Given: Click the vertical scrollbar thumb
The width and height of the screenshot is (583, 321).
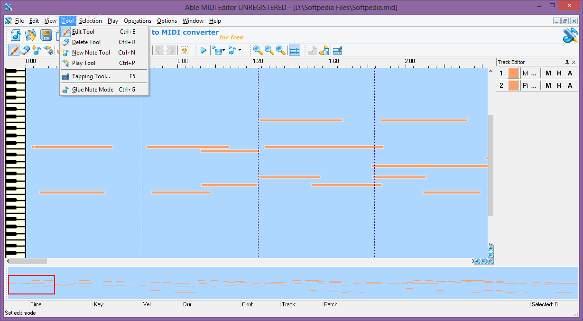Looking at the screenshot, I should point(490,165).
